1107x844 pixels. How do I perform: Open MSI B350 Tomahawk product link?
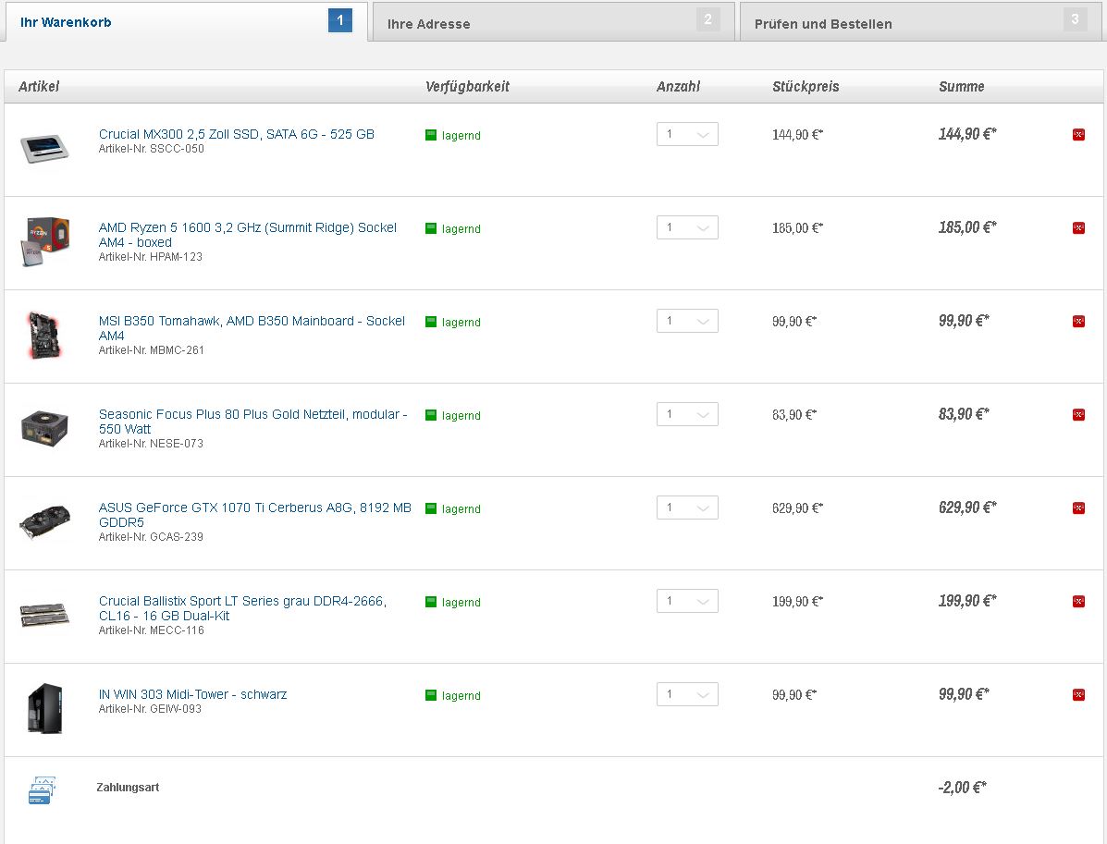pyautogui.click(x=252, y=328)
